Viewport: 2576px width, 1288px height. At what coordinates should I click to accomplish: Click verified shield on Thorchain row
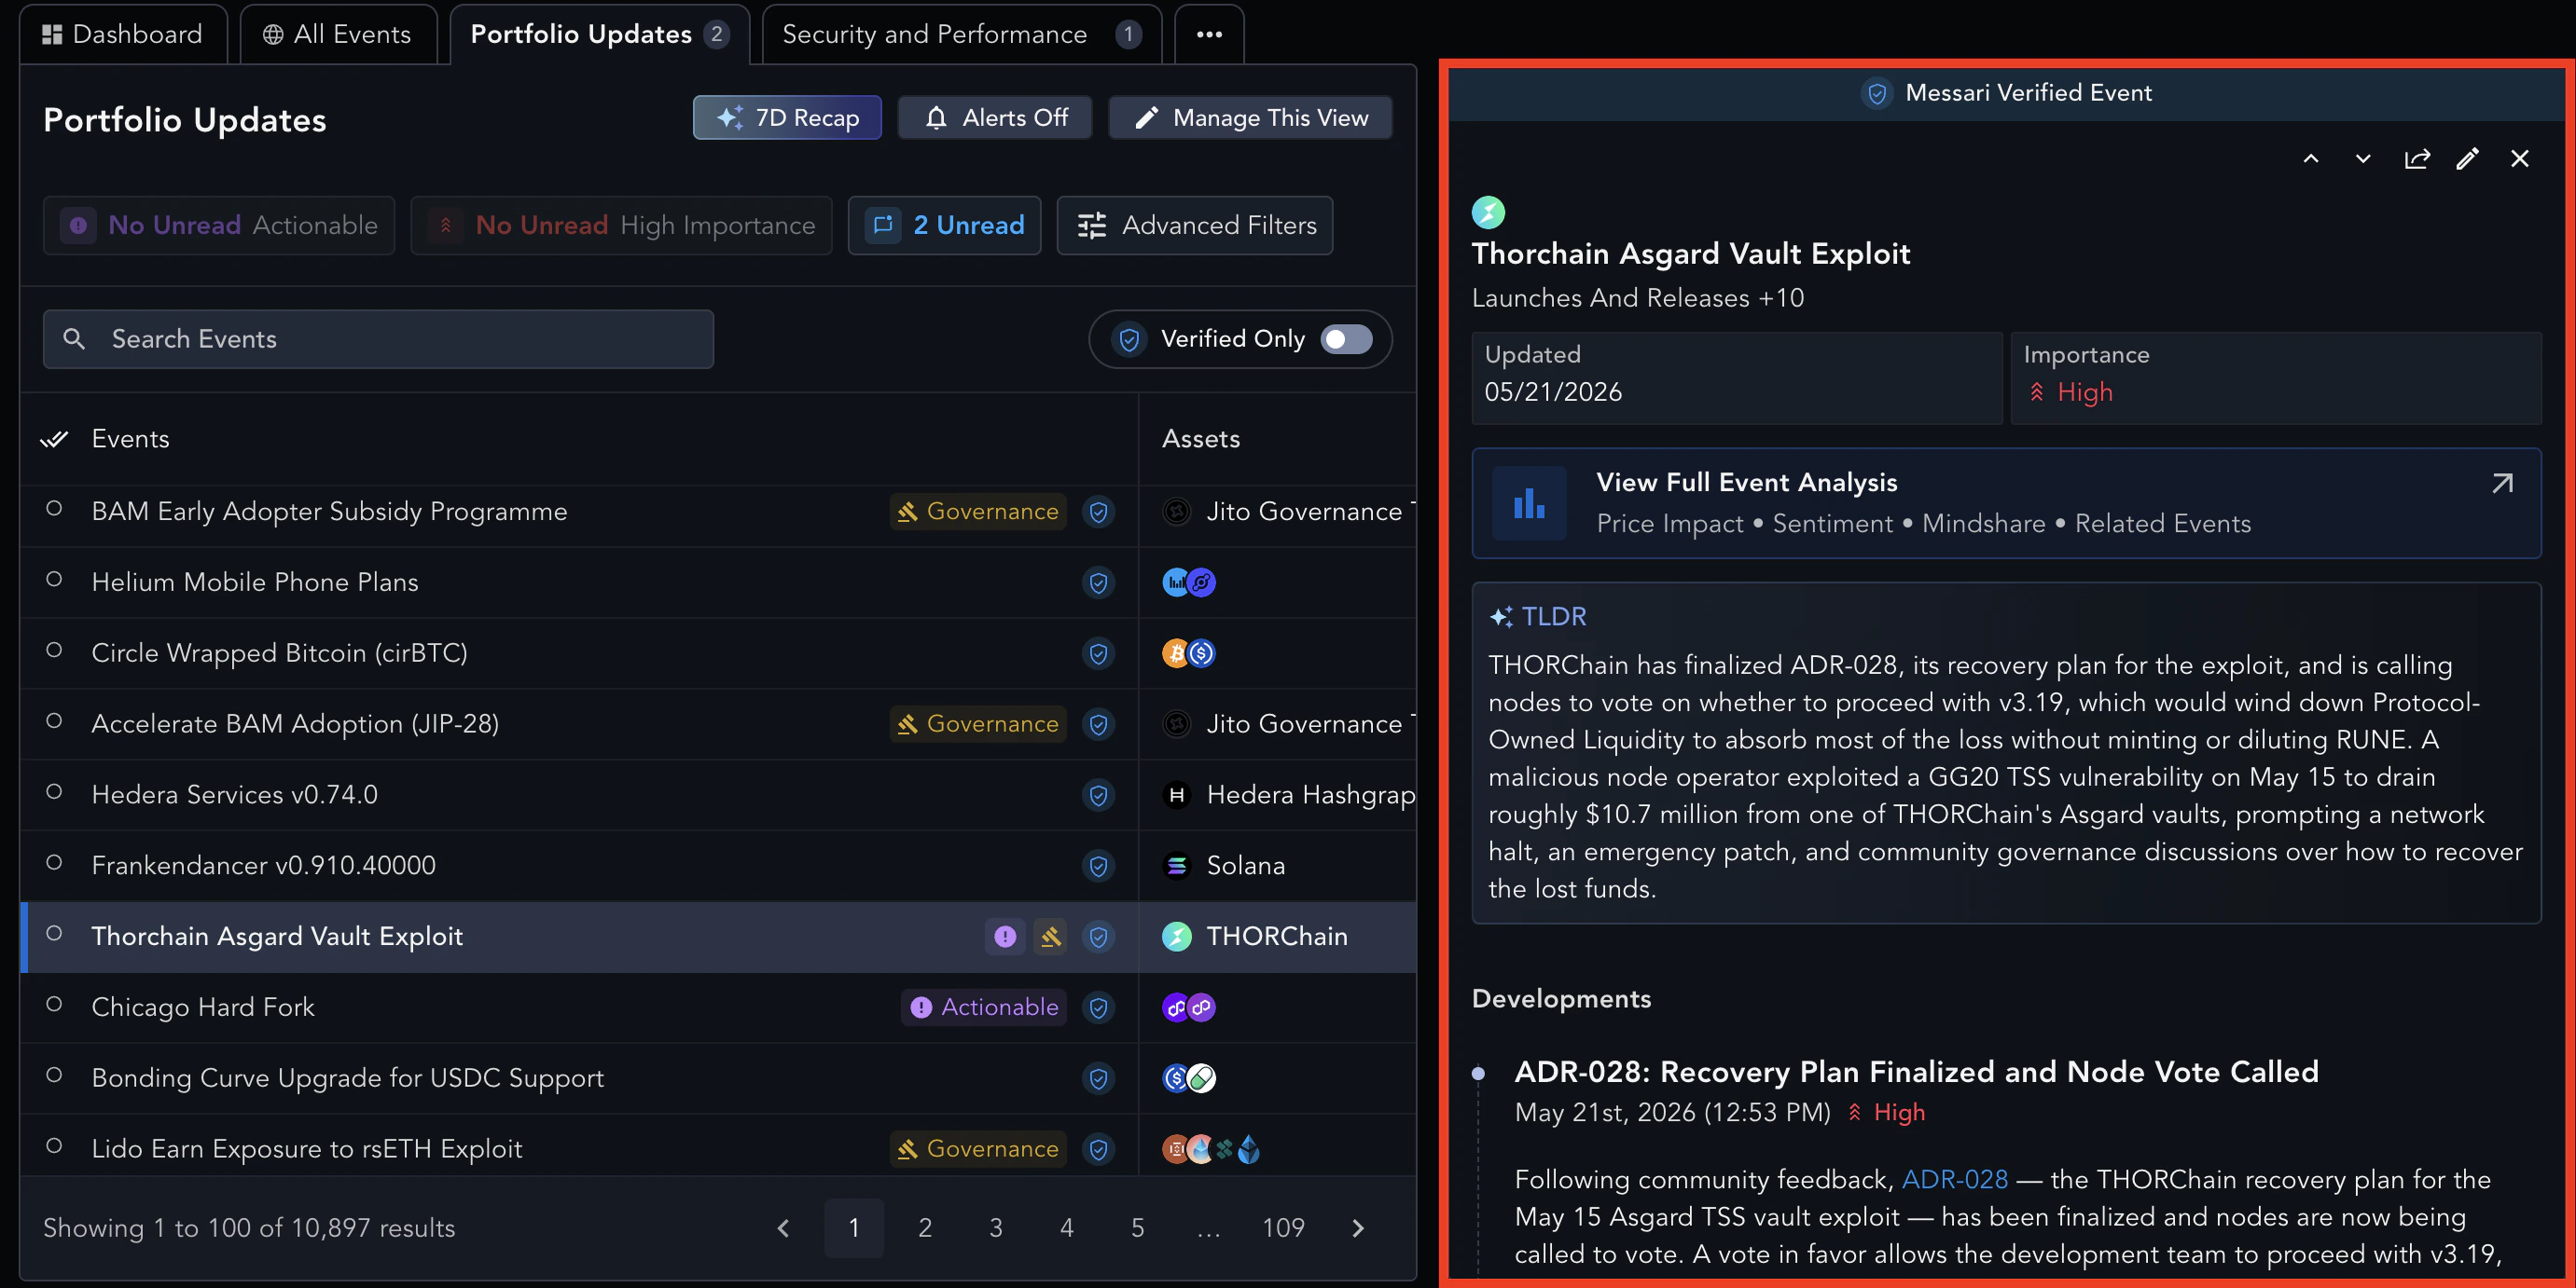click(1098, 938)
